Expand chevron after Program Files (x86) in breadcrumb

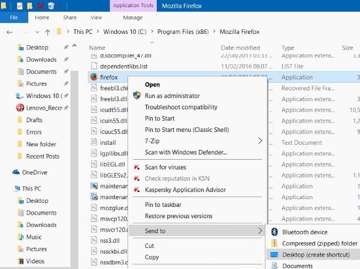[x=214, y=32]
